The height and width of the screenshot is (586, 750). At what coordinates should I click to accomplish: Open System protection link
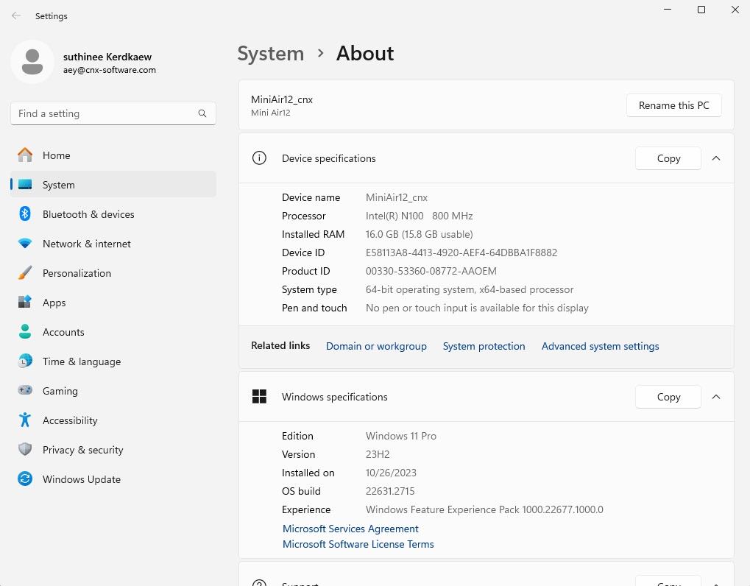pyautogui.click(x=484, y=346)
